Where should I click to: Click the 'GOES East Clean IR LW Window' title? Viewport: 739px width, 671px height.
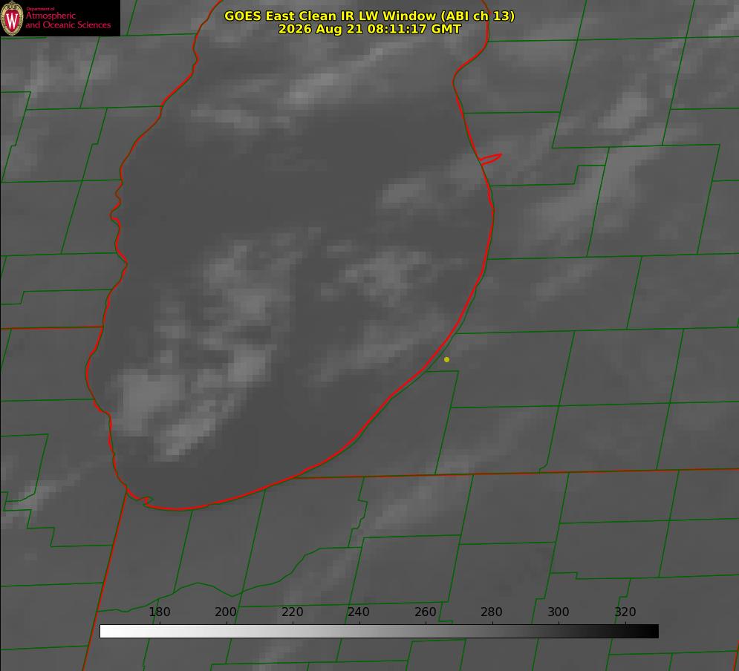370,16
